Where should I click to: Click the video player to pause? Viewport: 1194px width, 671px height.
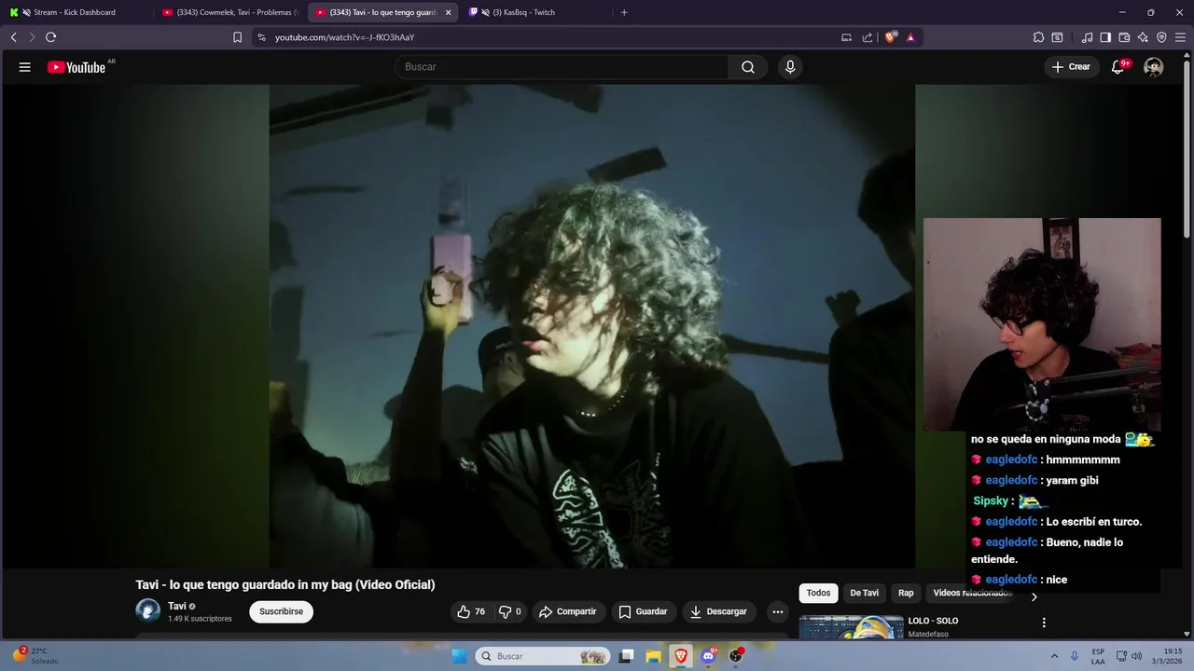(592, 326)
